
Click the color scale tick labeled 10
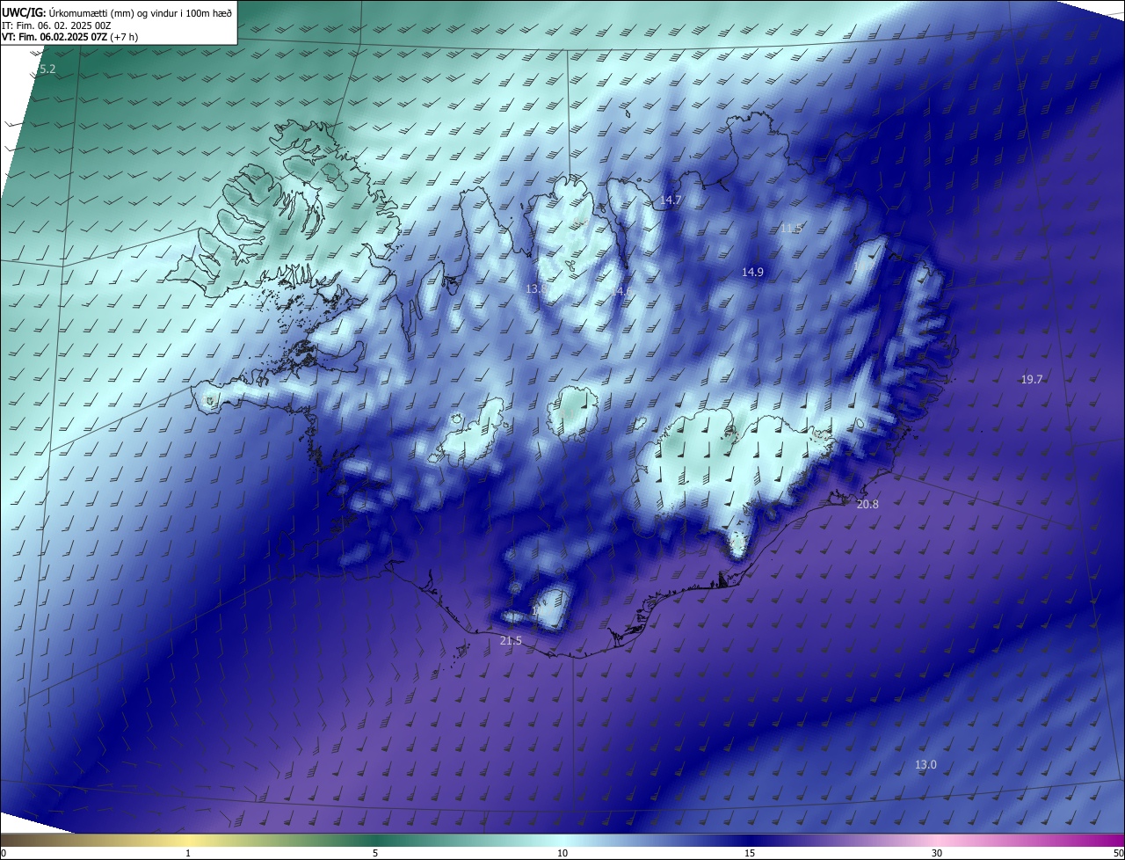562,853
